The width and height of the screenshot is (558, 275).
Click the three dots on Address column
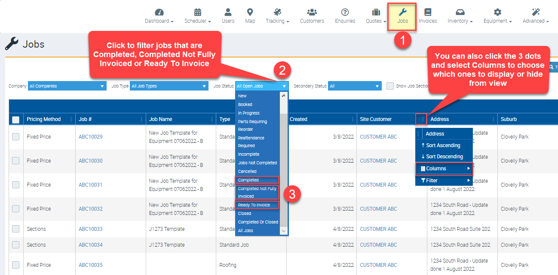click(x=493, y=119)
